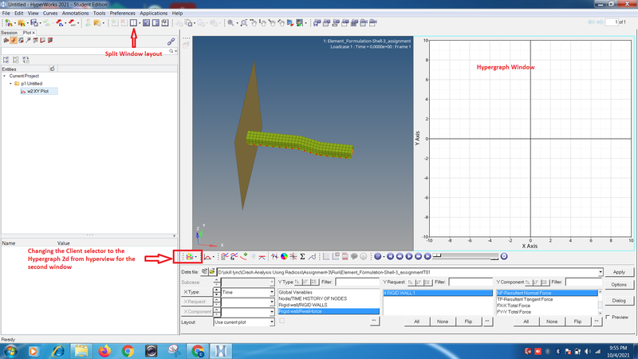This screenshot has width=638, height=359.
Task: Click the curve scale and offset arrows icon
Action: point(275,256)
